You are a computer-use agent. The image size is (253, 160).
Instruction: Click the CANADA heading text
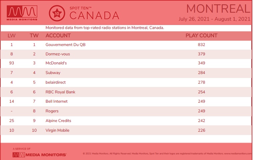pyautogui.click(x=95, y=16)
